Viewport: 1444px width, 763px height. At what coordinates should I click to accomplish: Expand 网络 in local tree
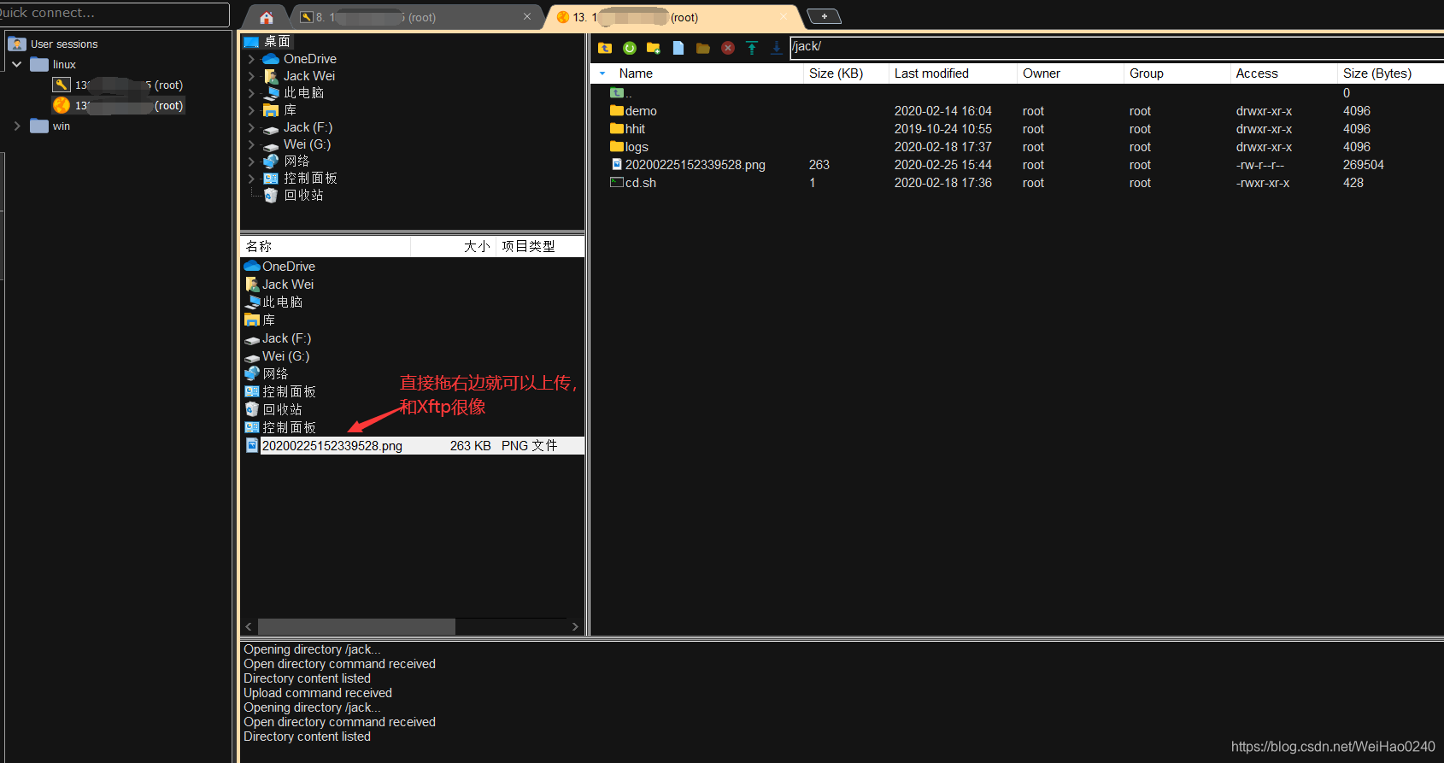pos(251,161)
